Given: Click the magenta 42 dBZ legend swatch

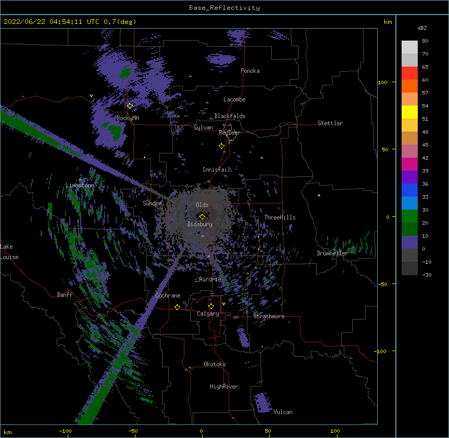Looking at the screenshot, I should (x=409, y=164).
